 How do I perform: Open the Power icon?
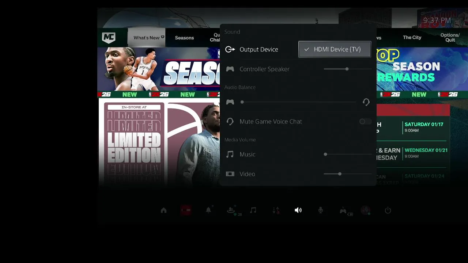[388, 210]
